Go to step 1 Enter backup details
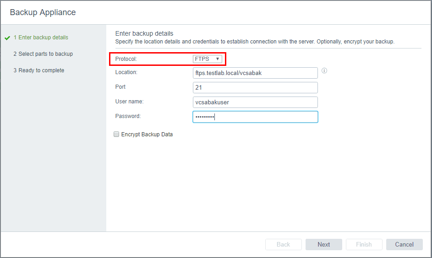The height and width of the screenshot is (258, 432). [x=41, y=38]
